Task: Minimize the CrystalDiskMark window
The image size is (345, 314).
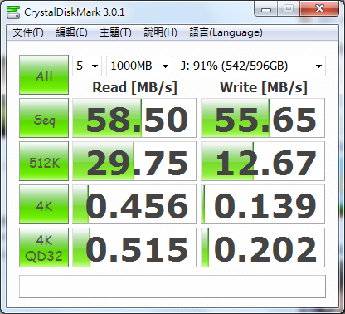Action: click(x=265, y=9)
